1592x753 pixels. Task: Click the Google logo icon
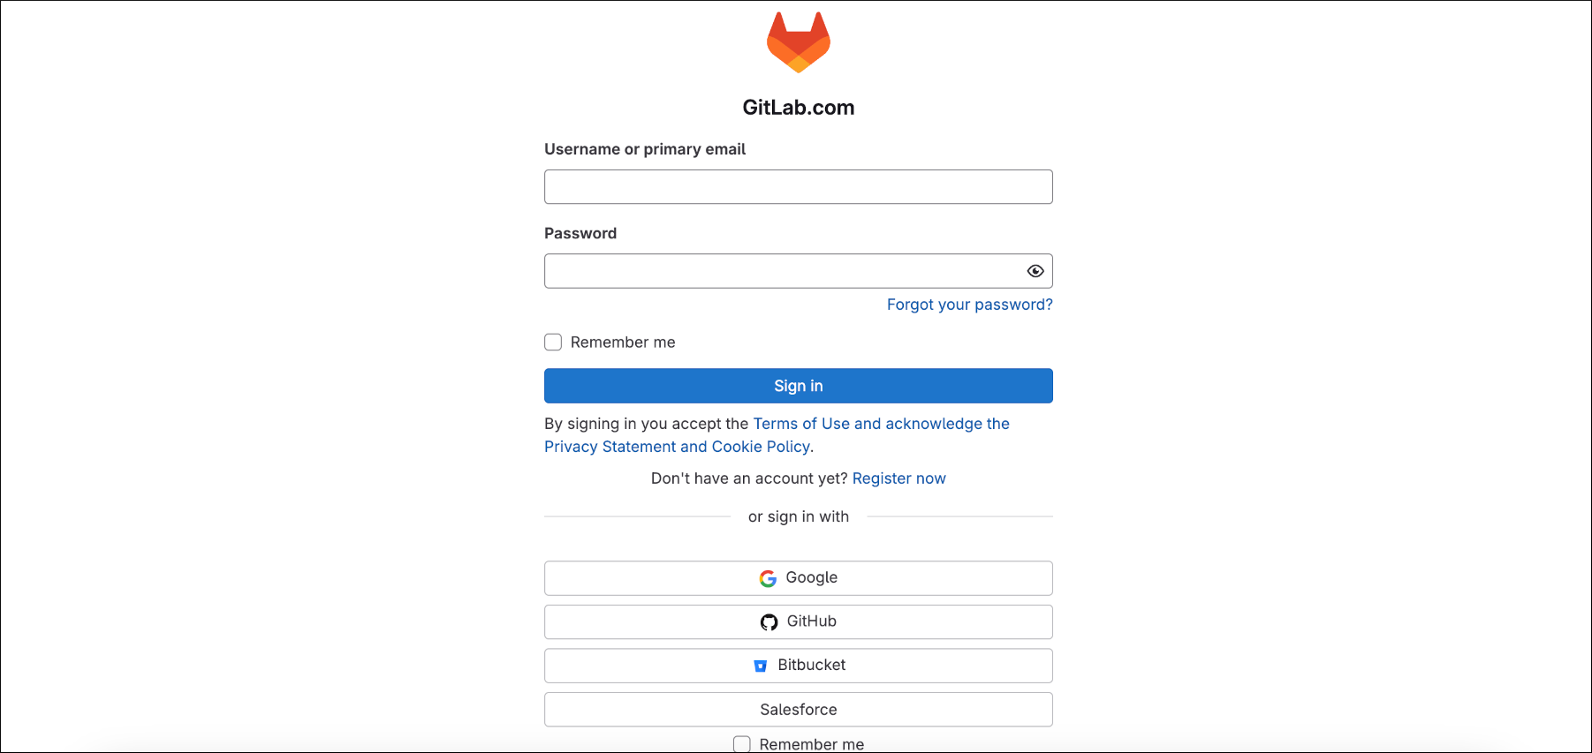(x=768, y=578)
